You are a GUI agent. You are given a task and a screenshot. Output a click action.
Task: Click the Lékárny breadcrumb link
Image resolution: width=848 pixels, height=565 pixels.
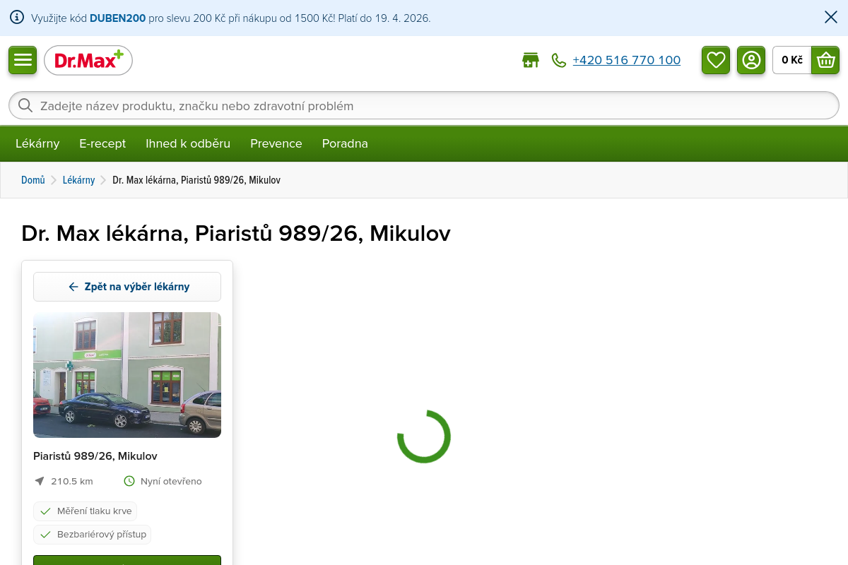78,180
